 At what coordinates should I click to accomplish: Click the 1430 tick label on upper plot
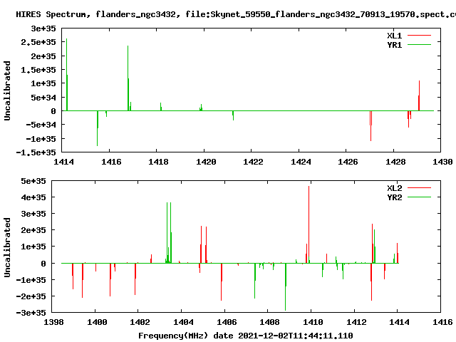(x=442, y=162)
